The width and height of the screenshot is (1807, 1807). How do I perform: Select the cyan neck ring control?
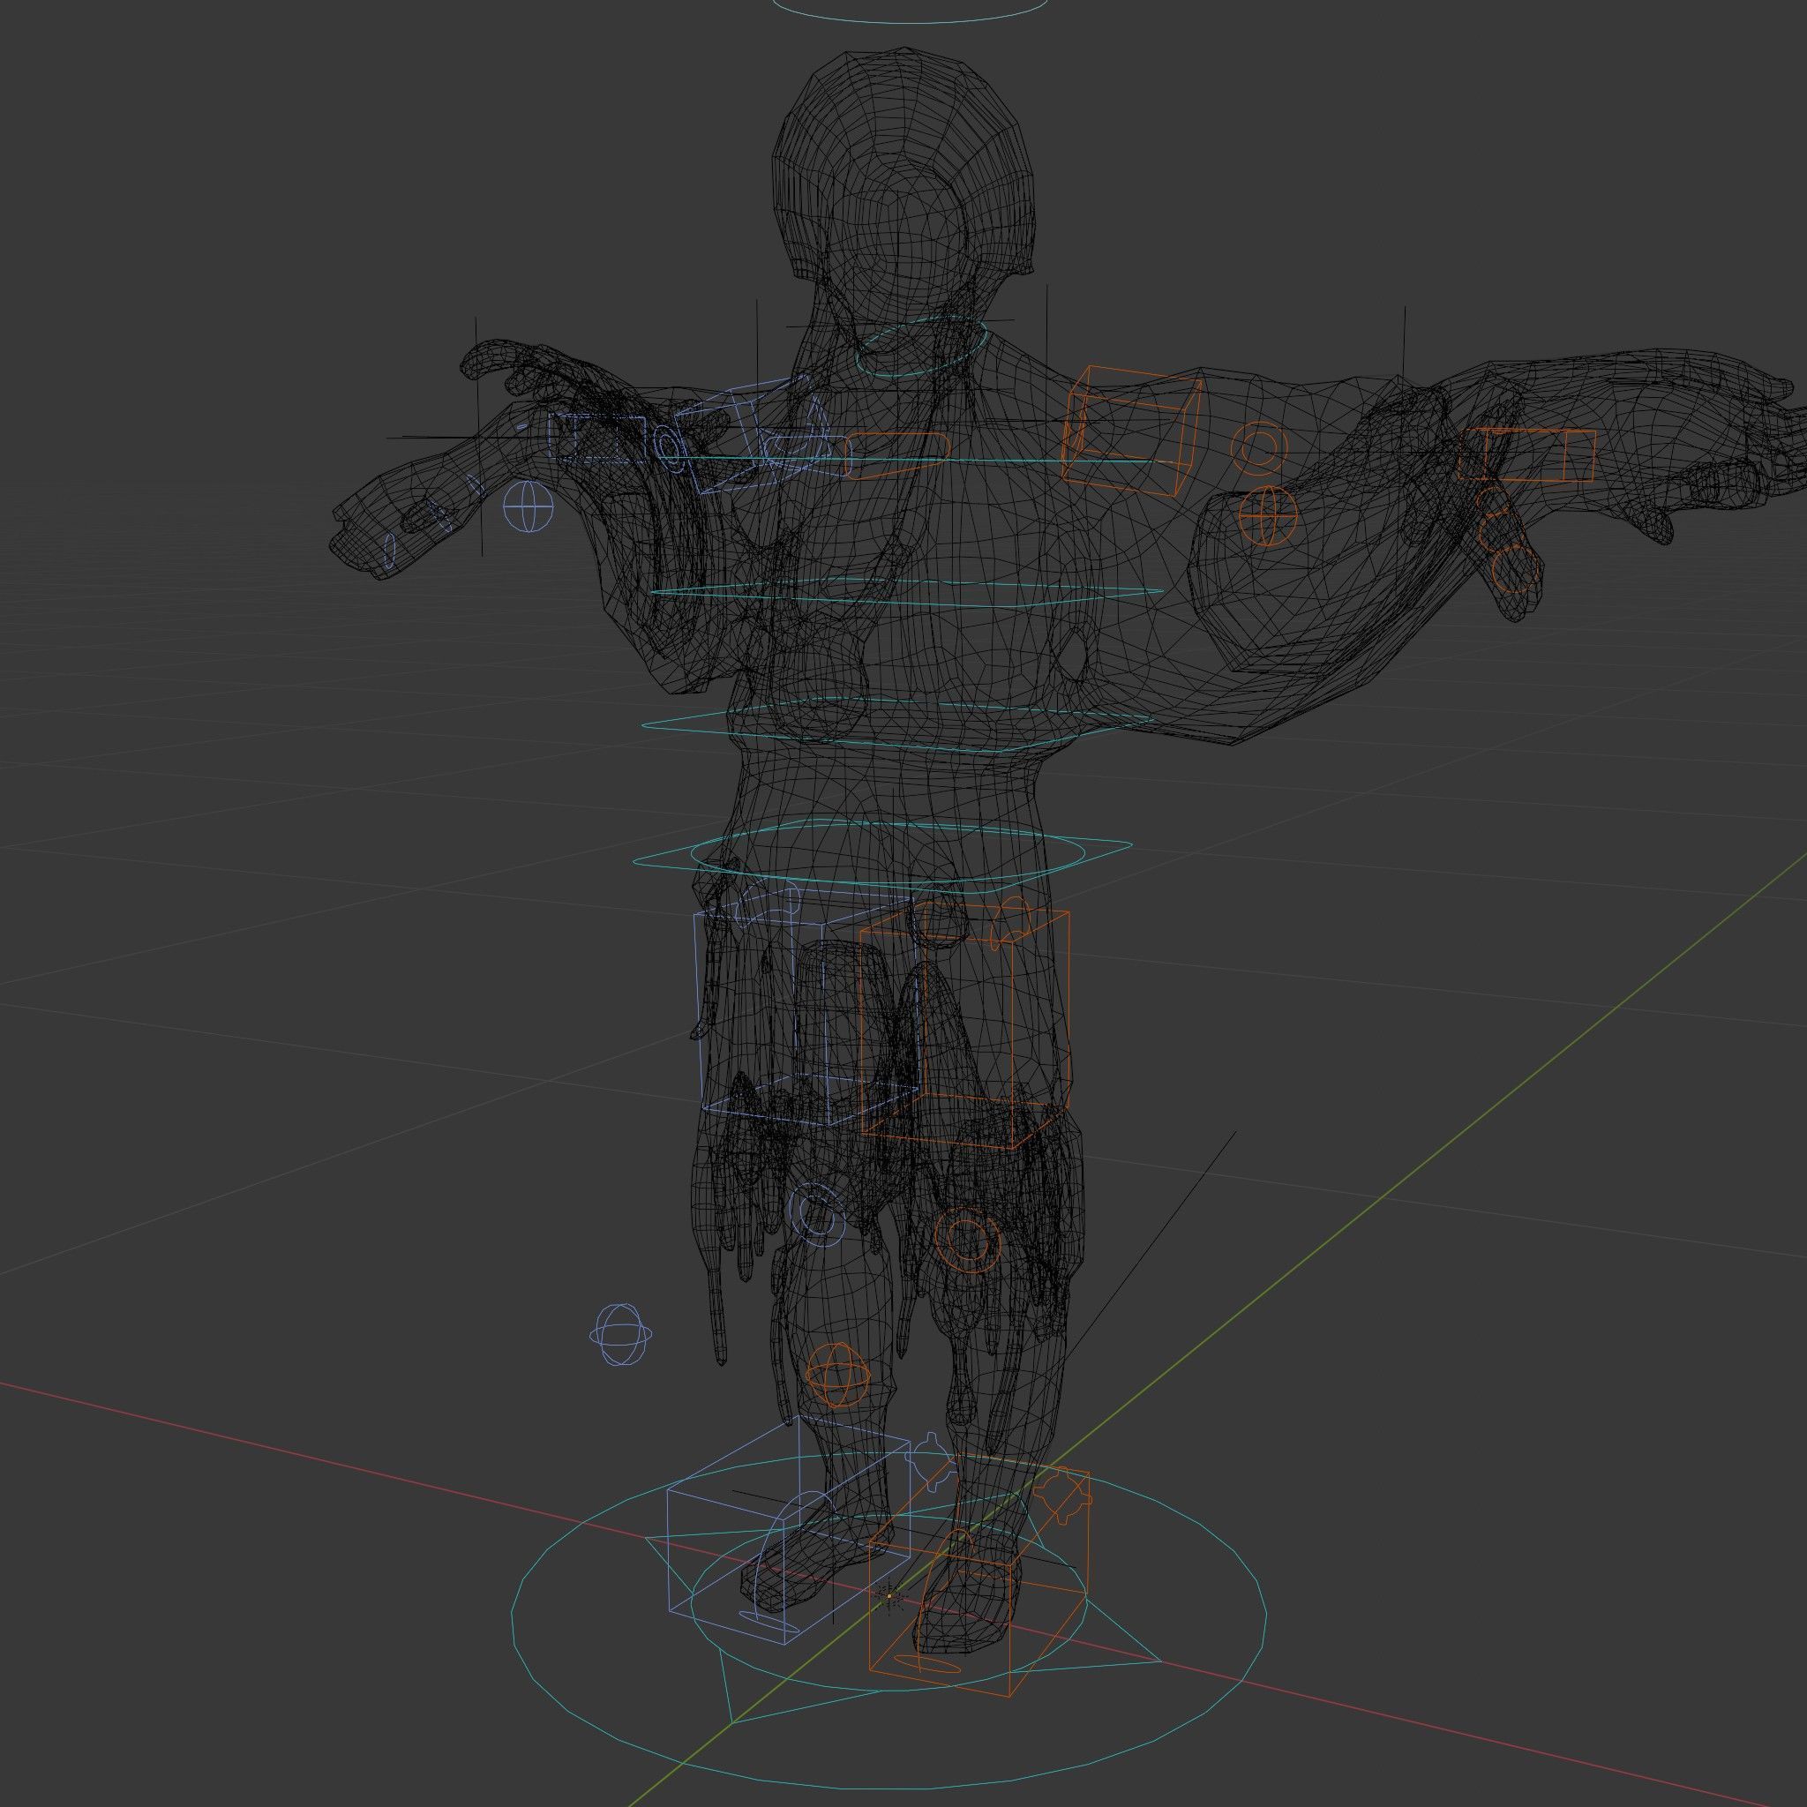[x=922, y=346]
